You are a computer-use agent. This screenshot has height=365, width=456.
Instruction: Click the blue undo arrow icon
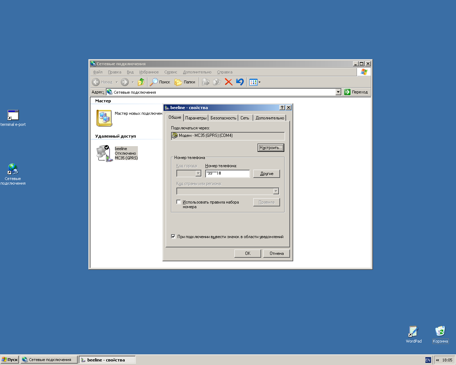(240, 82)
